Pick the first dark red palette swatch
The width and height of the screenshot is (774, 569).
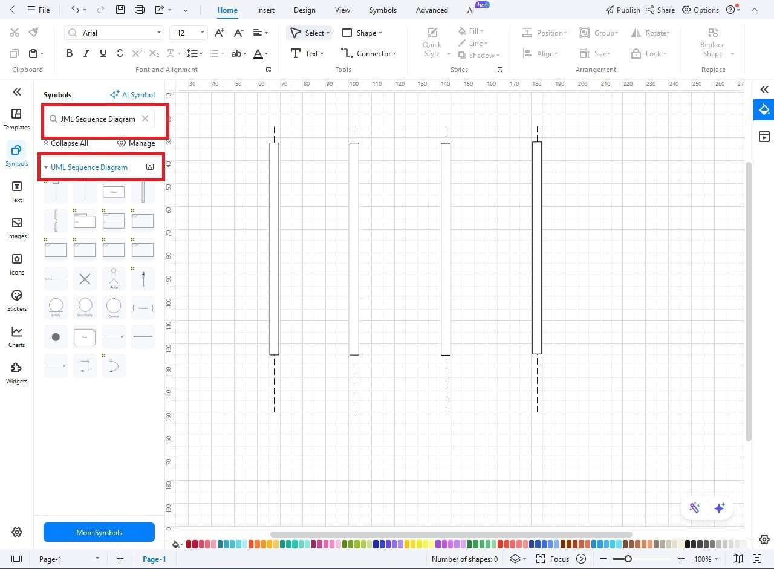tap(189, 544)
